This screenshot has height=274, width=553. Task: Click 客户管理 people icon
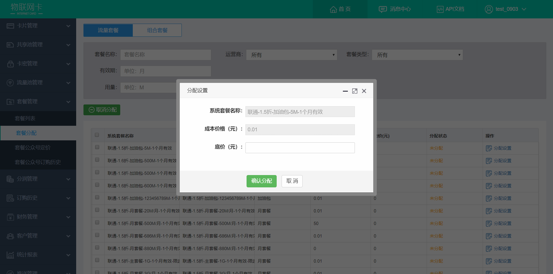10,236
